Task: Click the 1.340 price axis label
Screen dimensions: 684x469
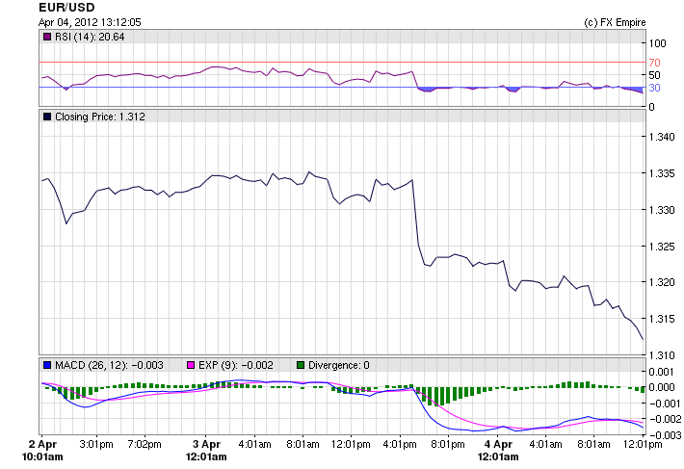Action: 662,137
